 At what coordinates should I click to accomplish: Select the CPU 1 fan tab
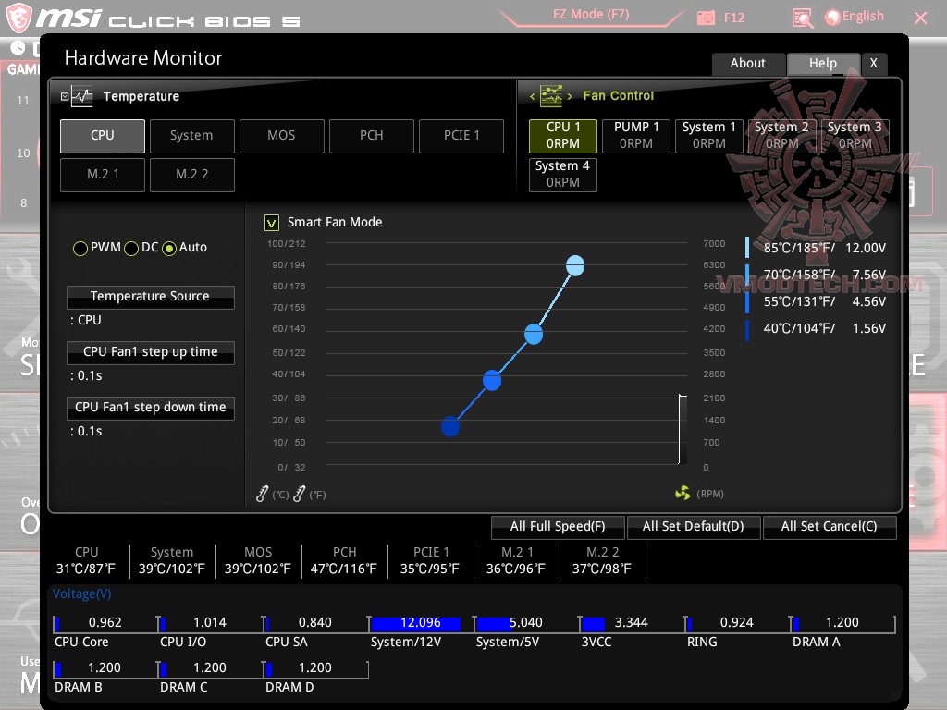(563, 136)
